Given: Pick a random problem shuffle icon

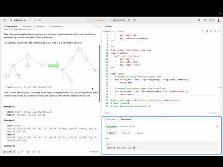Looking at the screenshot, I should [39, 20].
